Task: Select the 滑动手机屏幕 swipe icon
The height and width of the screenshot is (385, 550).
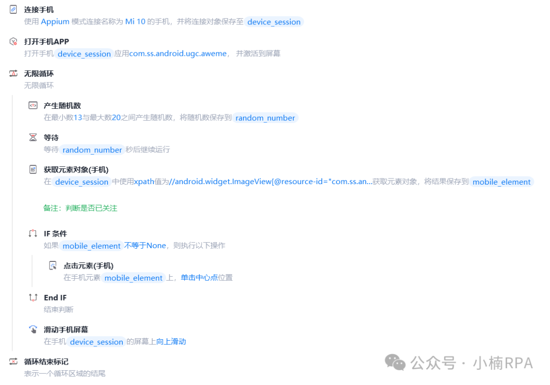Action: 33,329
